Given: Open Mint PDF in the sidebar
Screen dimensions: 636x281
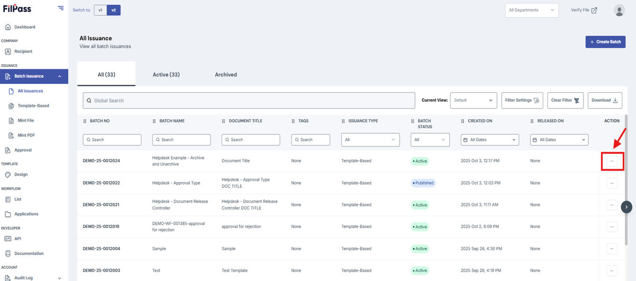Looking at the screenshot, I should [26, 136].
